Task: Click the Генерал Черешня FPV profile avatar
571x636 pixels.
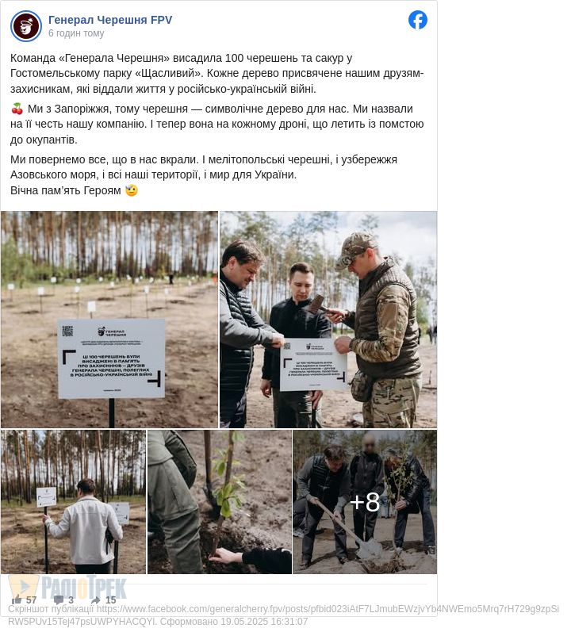Action: [26, 26]
